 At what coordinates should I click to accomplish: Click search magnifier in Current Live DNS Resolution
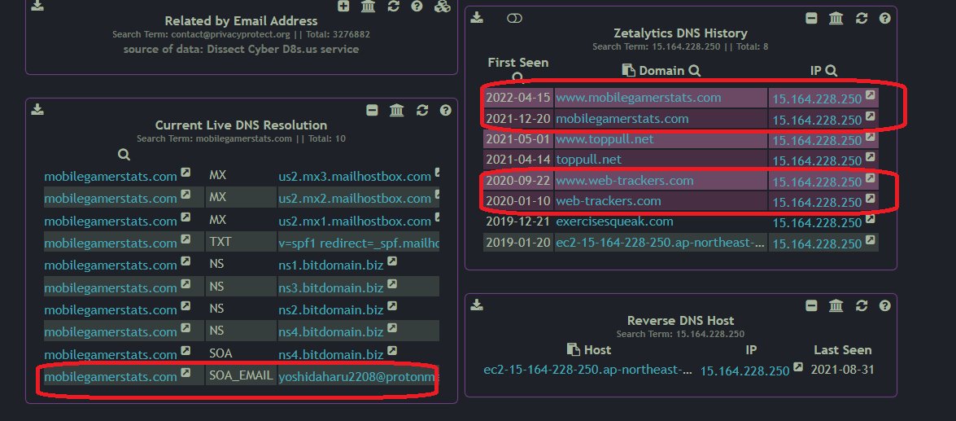[x=124, y=155]
